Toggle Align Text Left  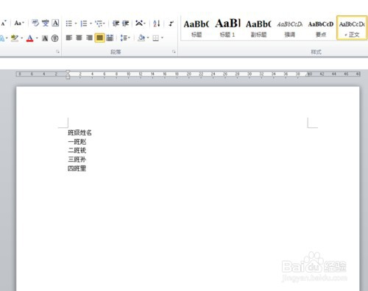(69, 38)
